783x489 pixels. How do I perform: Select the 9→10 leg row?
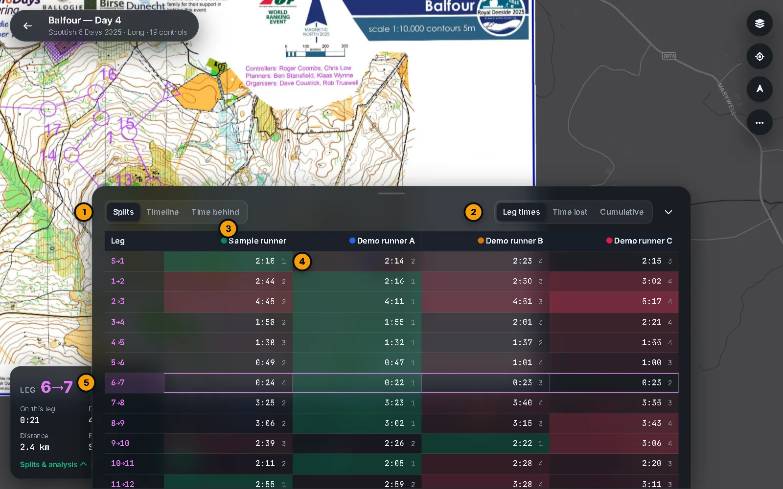(x=391, y=444)
